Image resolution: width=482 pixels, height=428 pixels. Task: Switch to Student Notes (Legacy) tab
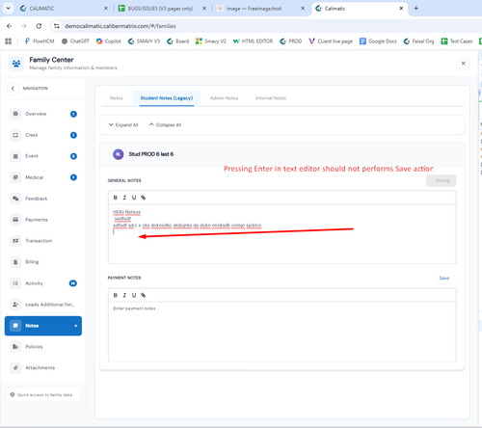point(167,98)
